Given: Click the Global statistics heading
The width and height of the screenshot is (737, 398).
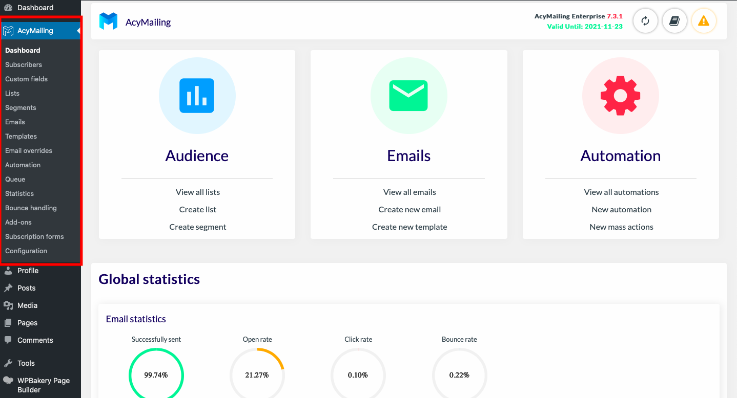Looking at the screenshot, I should point(149,279).
